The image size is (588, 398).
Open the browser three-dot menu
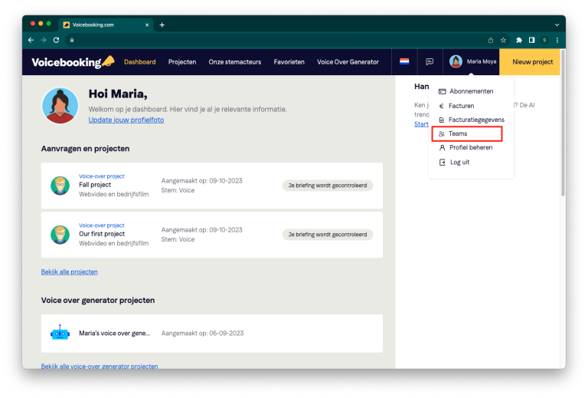557,40
